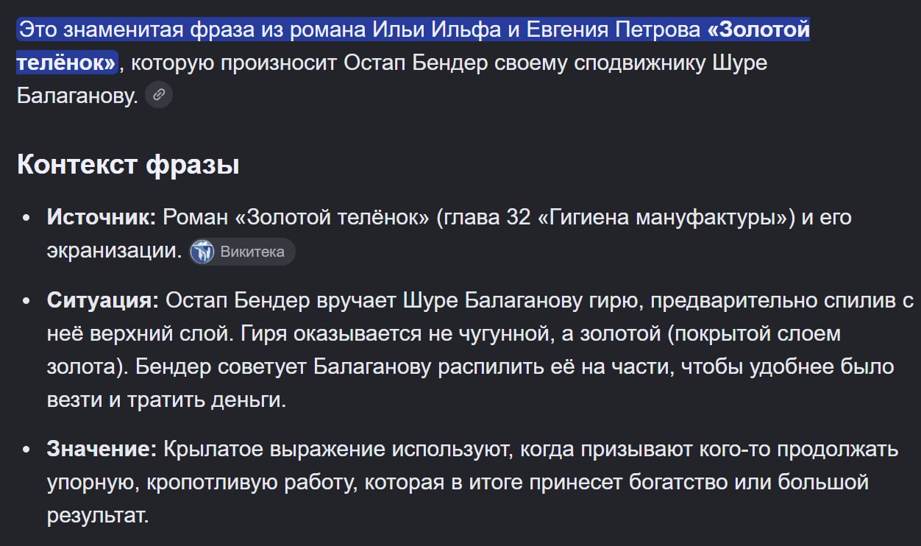
Task: Click the highlighted bold word "телёнок»"
Action: point(67,63)
